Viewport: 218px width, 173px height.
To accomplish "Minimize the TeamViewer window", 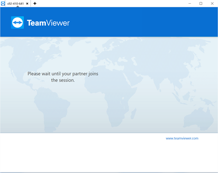I will (x=190, y=3).
